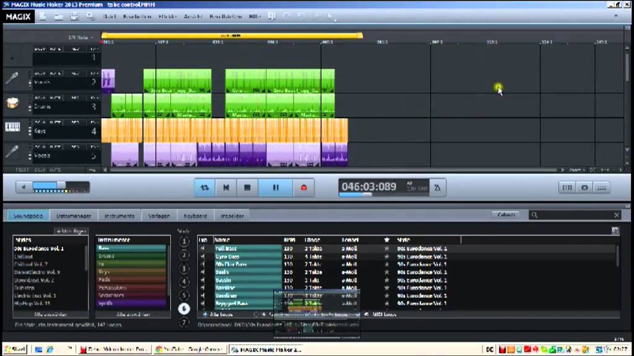Click into the Soundpool search field
Viewport: 634px width, 356px height.
575,215
